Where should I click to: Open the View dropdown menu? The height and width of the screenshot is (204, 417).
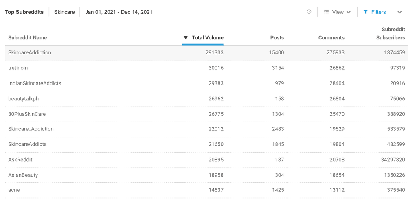tap(338, 12)
